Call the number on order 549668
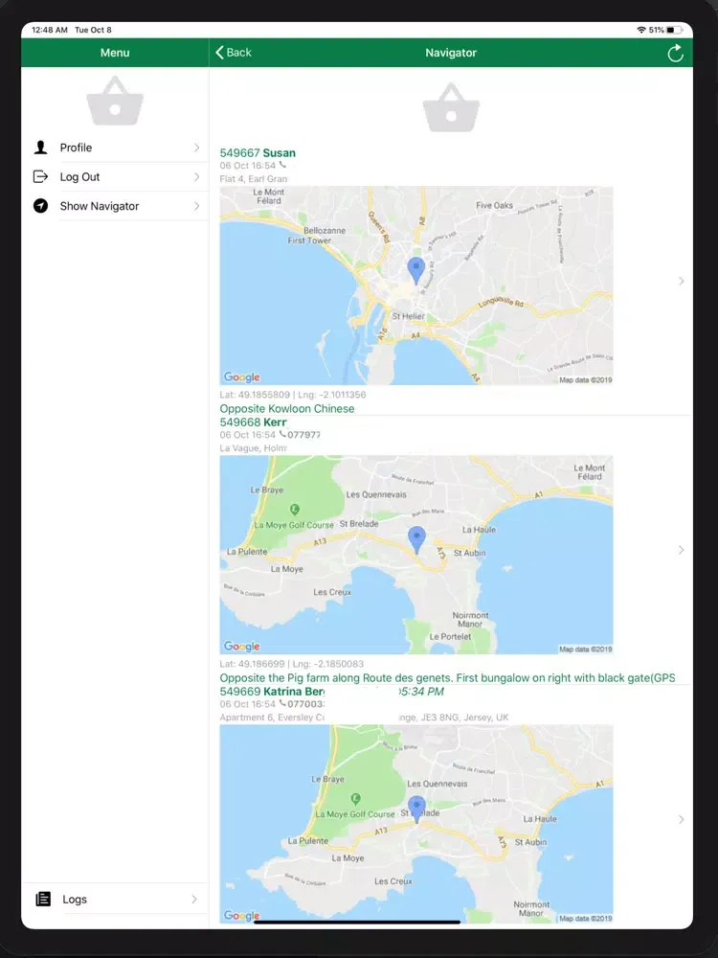718x958 pixels. (300, 434)
